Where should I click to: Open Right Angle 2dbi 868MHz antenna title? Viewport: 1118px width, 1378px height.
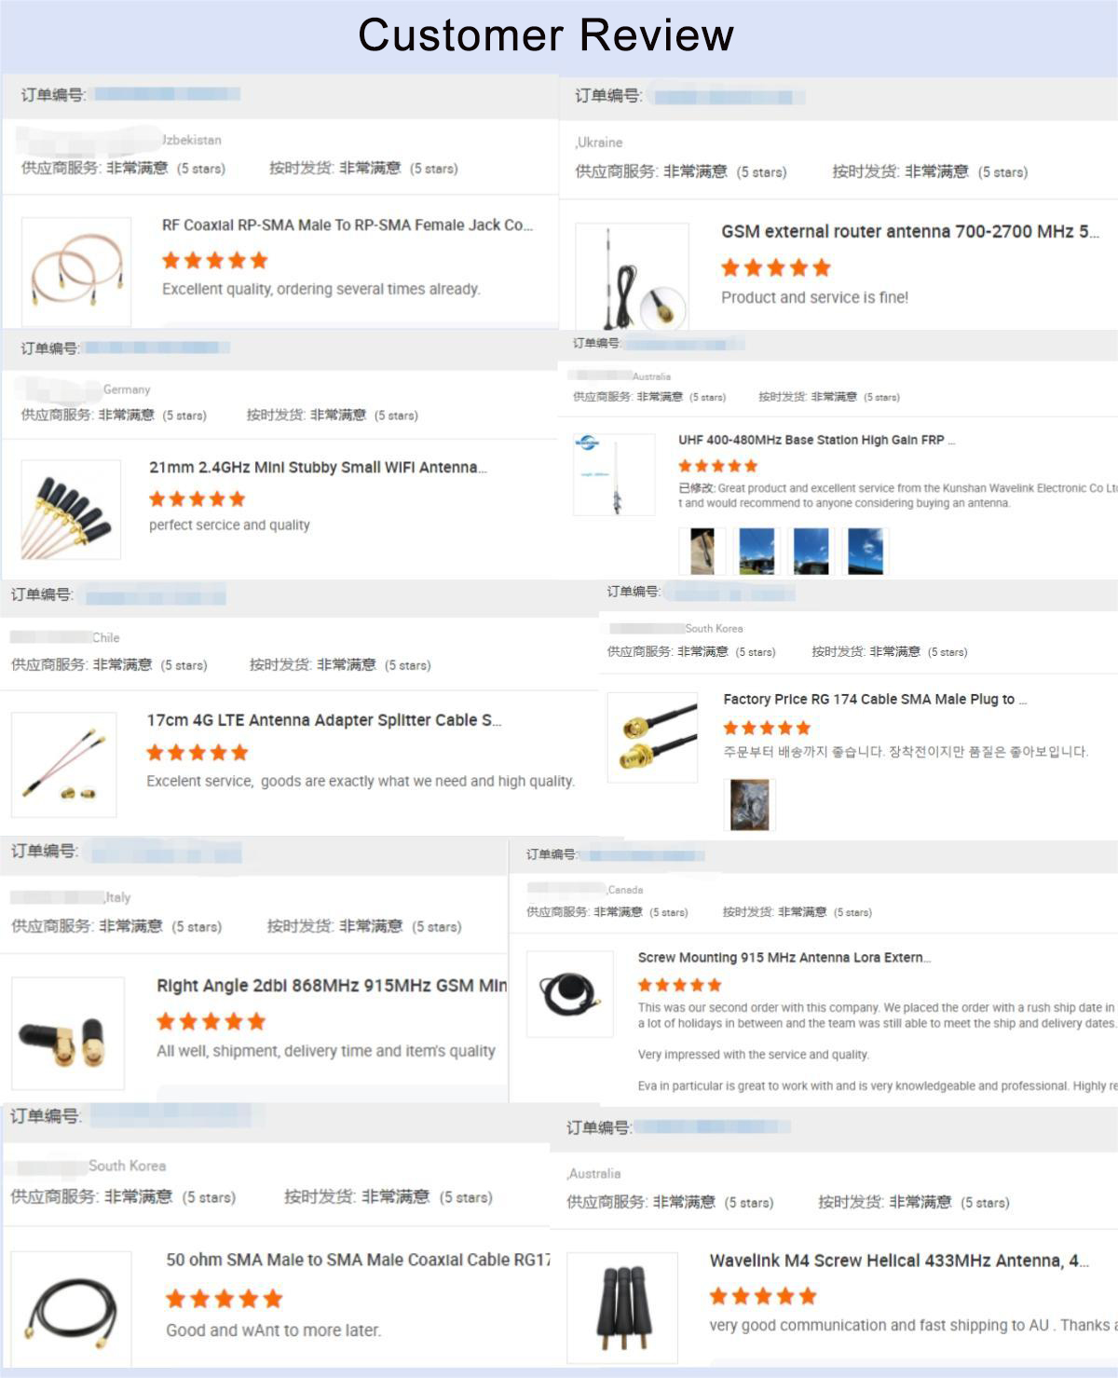coord(332,986)
